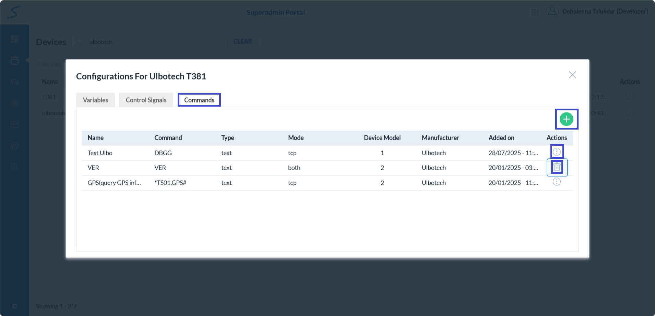Screen dimensions: 655x316
Task: Click the delete trash icon for VER
Action: coord(557,167)
